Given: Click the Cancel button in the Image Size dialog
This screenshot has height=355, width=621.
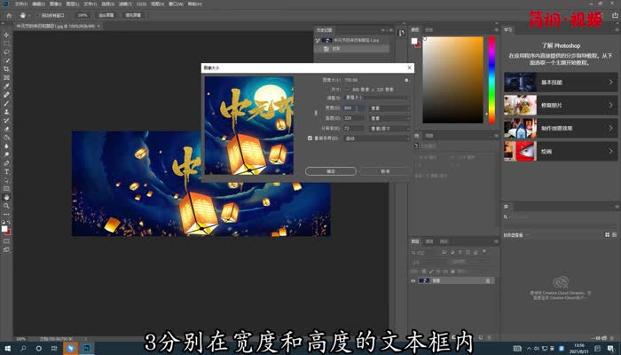Looking at the screenshot, I should (385, 170).
